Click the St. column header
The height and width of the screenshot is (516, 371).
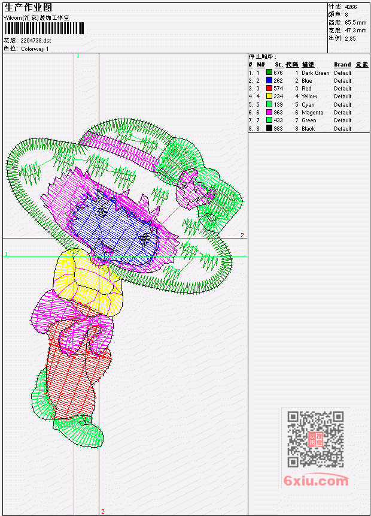(x=279, y=65)
